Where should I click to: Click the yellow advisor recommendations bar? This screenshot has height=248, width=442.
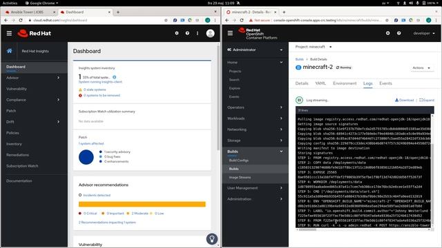click(142, 204)
